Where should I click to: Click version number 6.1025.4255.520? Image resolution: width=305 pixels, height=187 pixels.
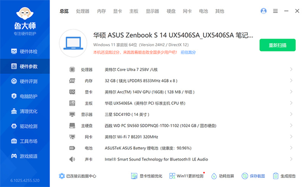[25, 181]
